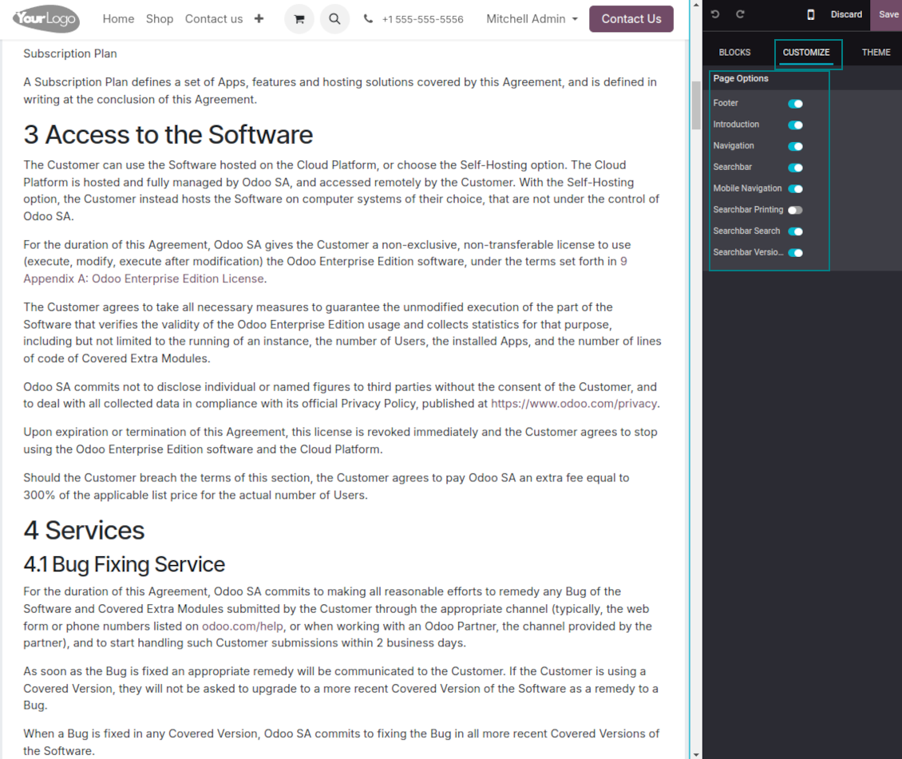Viewport: 902px width, 759px height.
Task: Click the shopping cart icon
Action: 299,19
